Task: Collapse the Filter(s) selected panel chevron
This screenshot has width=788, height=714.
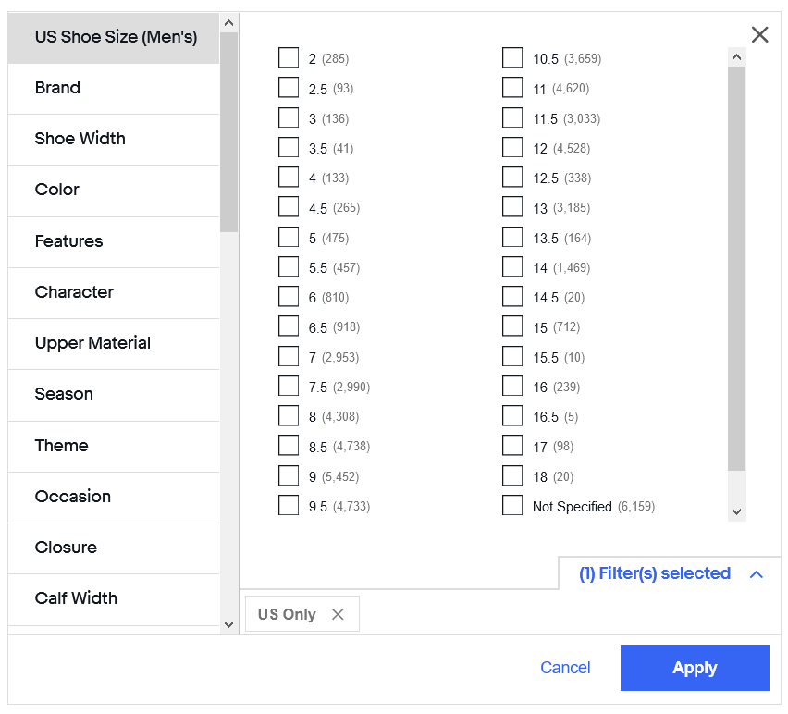Action: [757, 574]
